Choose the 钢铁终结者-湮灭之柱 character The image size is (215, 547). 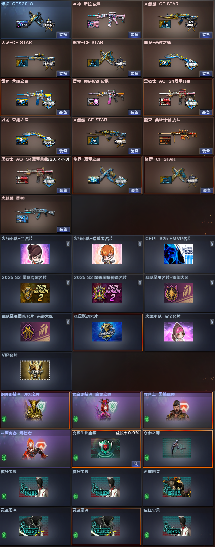tap(35, 410)
